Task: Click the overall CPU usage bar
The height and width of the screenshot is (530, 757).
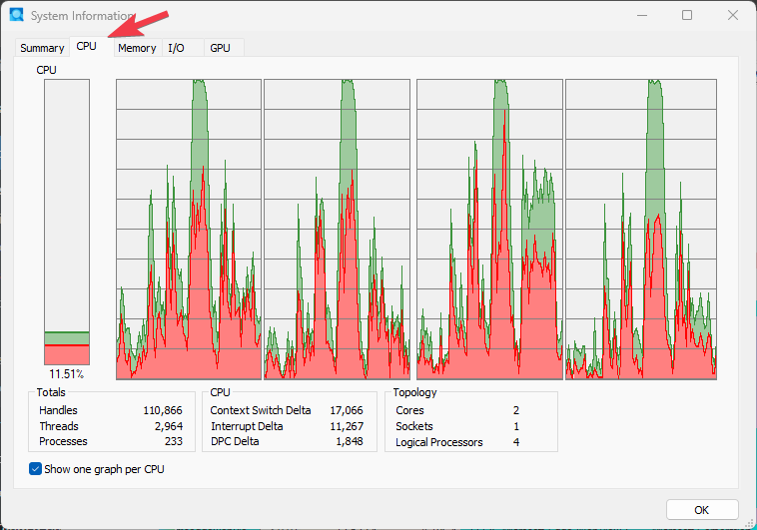Action: pyautogui.click(x=67, y=222)
